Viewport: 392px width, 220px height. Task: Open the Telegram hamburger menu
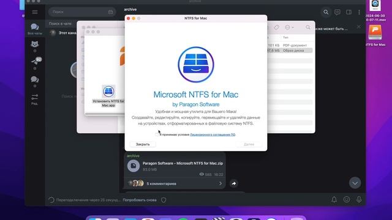point(35,12)
